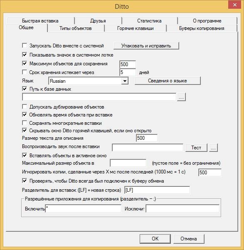Uncheck Вставлять объекты в активное окно

[x=25, y=155]
